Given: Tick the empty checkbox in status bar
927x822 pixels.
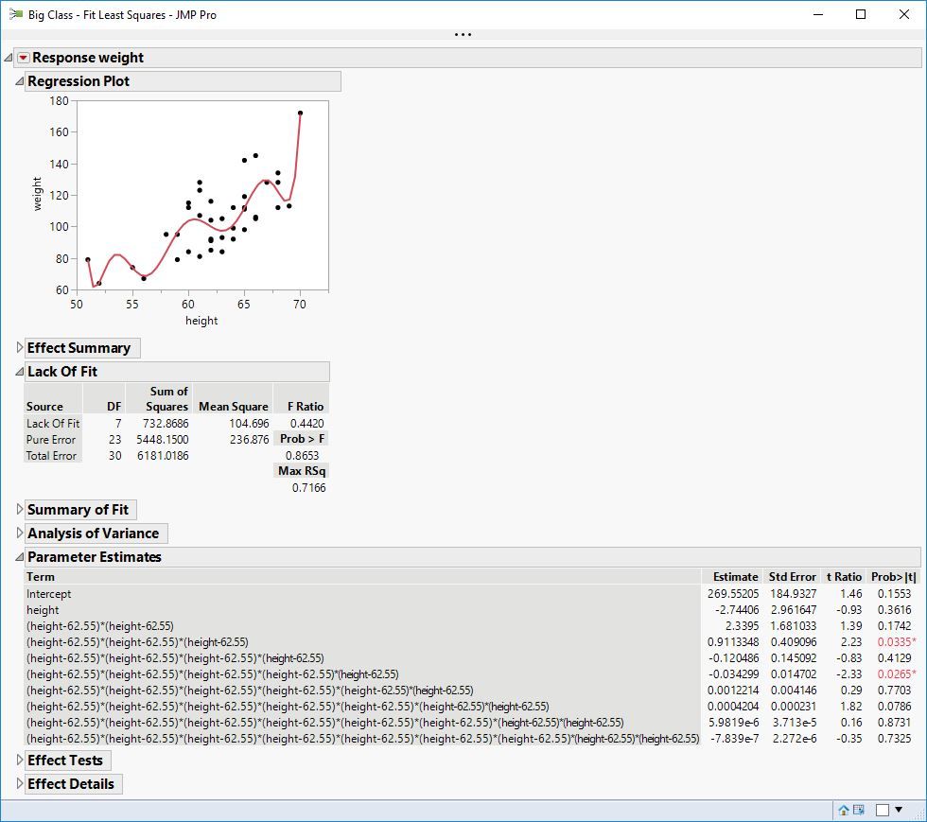Looking at the screenshot, I should (x=882, y=810).
